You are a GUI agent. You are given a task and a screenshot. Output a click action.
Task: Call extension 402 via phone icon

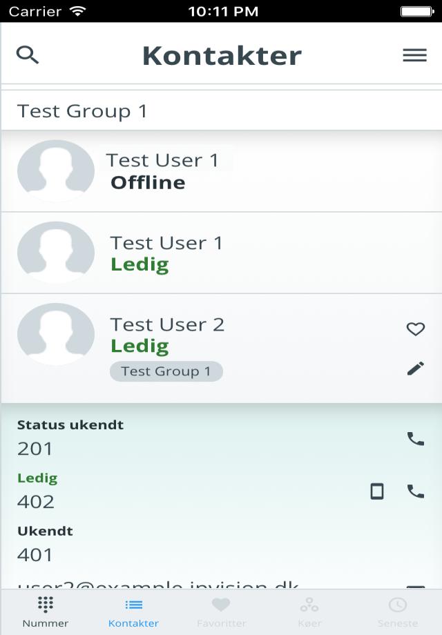coord(415,492)
